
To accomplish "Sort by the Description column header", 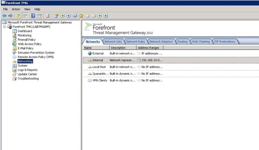I will coord(123,48).
